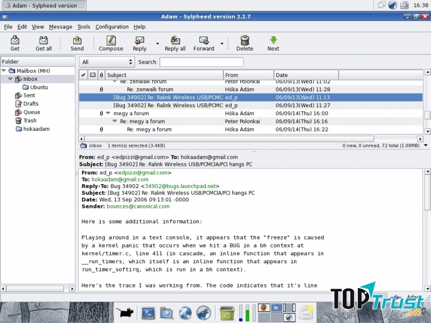The height and width of the screenshot is (323, 431).
Task: Click the message list vertical scrollbar thumb
Action: click(427, 115)
